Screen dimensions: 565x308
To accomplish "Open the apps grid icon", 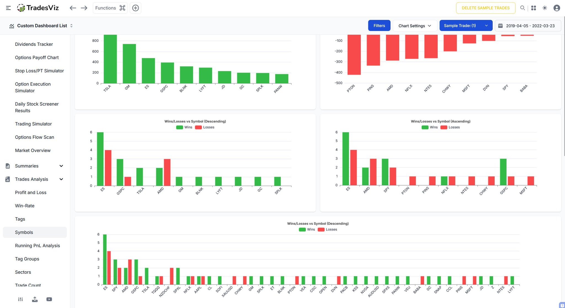I will (534, 8).
